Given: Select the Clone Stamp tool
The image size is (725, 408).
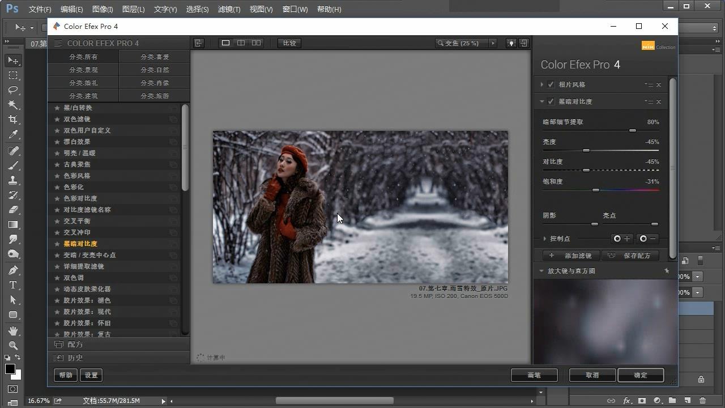Looking at the screenshot, I should [12, 180].
